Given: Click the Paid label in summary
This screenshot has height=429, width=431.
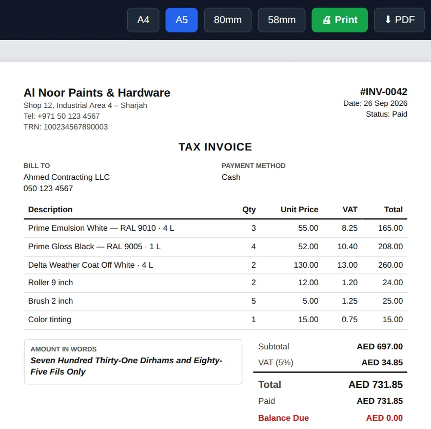Looking at the screenshot, I should [x=266, y=401].
